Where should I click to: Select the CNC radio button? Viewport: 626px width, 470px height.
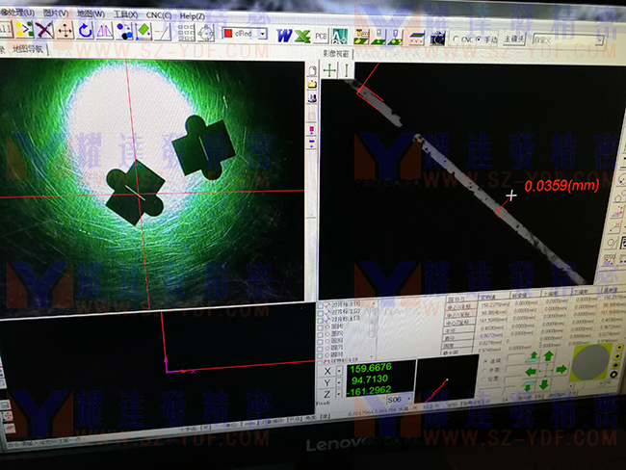[x=456, y=39]
